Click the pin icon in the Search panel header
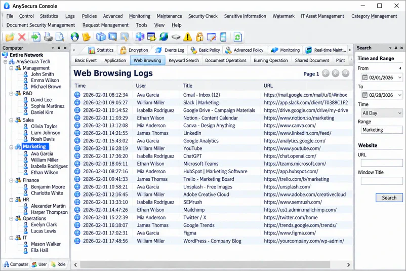The width and height of the screenshot is (406, 271). click(396, 48)
